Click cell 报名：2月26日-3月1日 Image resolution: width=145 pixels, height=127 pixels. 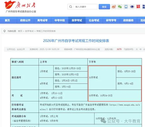[70, 81]
